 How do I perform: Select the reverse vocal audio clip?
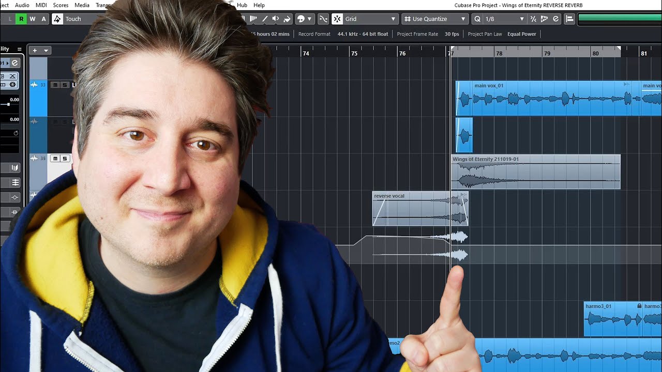pyautogui.click(x=420, y=209)
